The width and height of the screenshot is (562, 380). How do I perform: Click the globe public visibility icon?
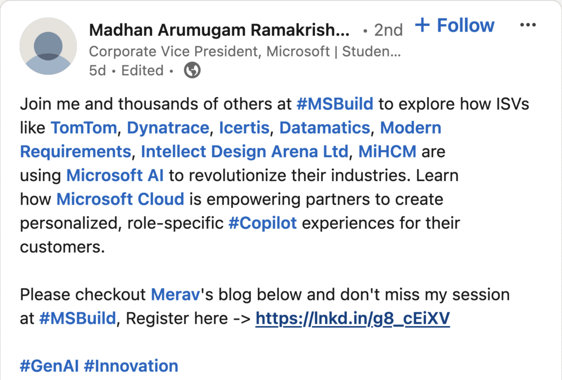pyautogui.click(x=192, y=70)
